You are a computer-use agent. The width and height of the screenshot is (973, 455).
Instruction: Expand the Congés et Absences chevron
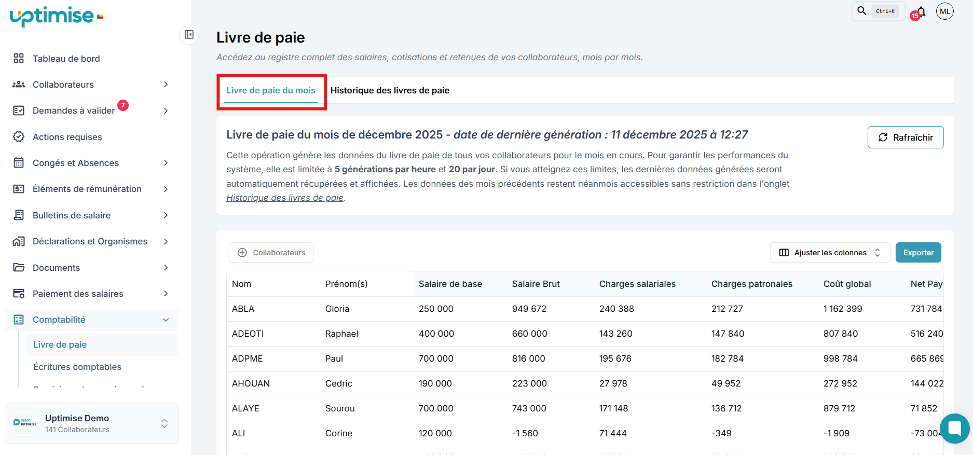[166, 163]
